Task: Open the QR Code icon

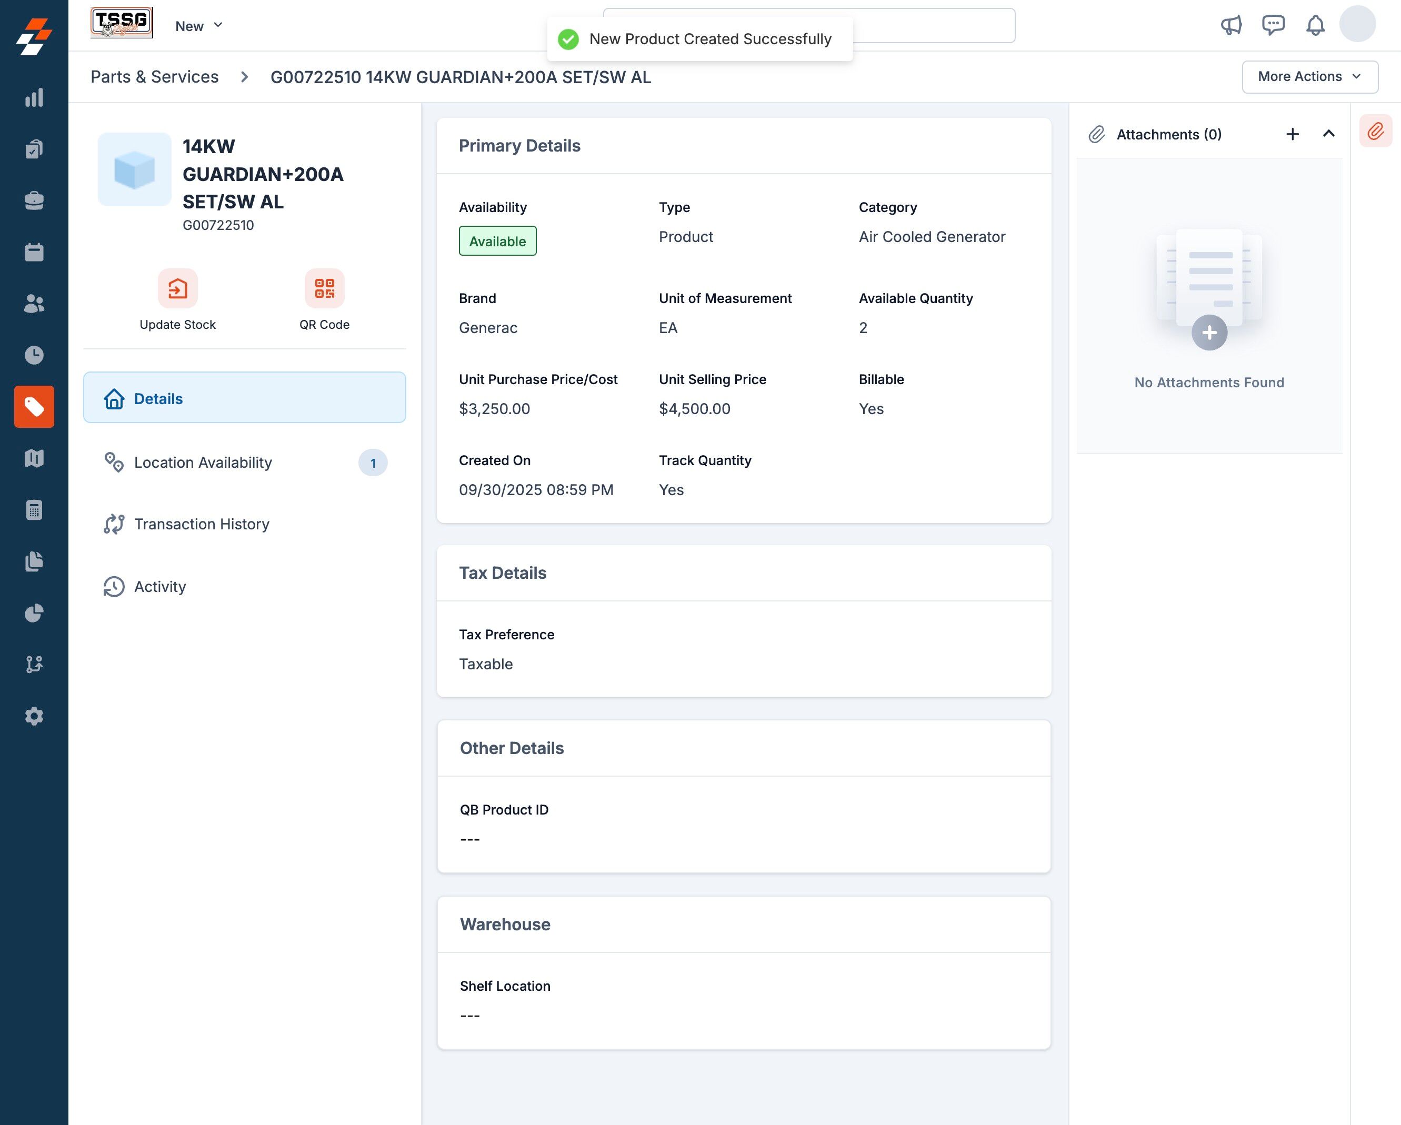Action: 324,288
